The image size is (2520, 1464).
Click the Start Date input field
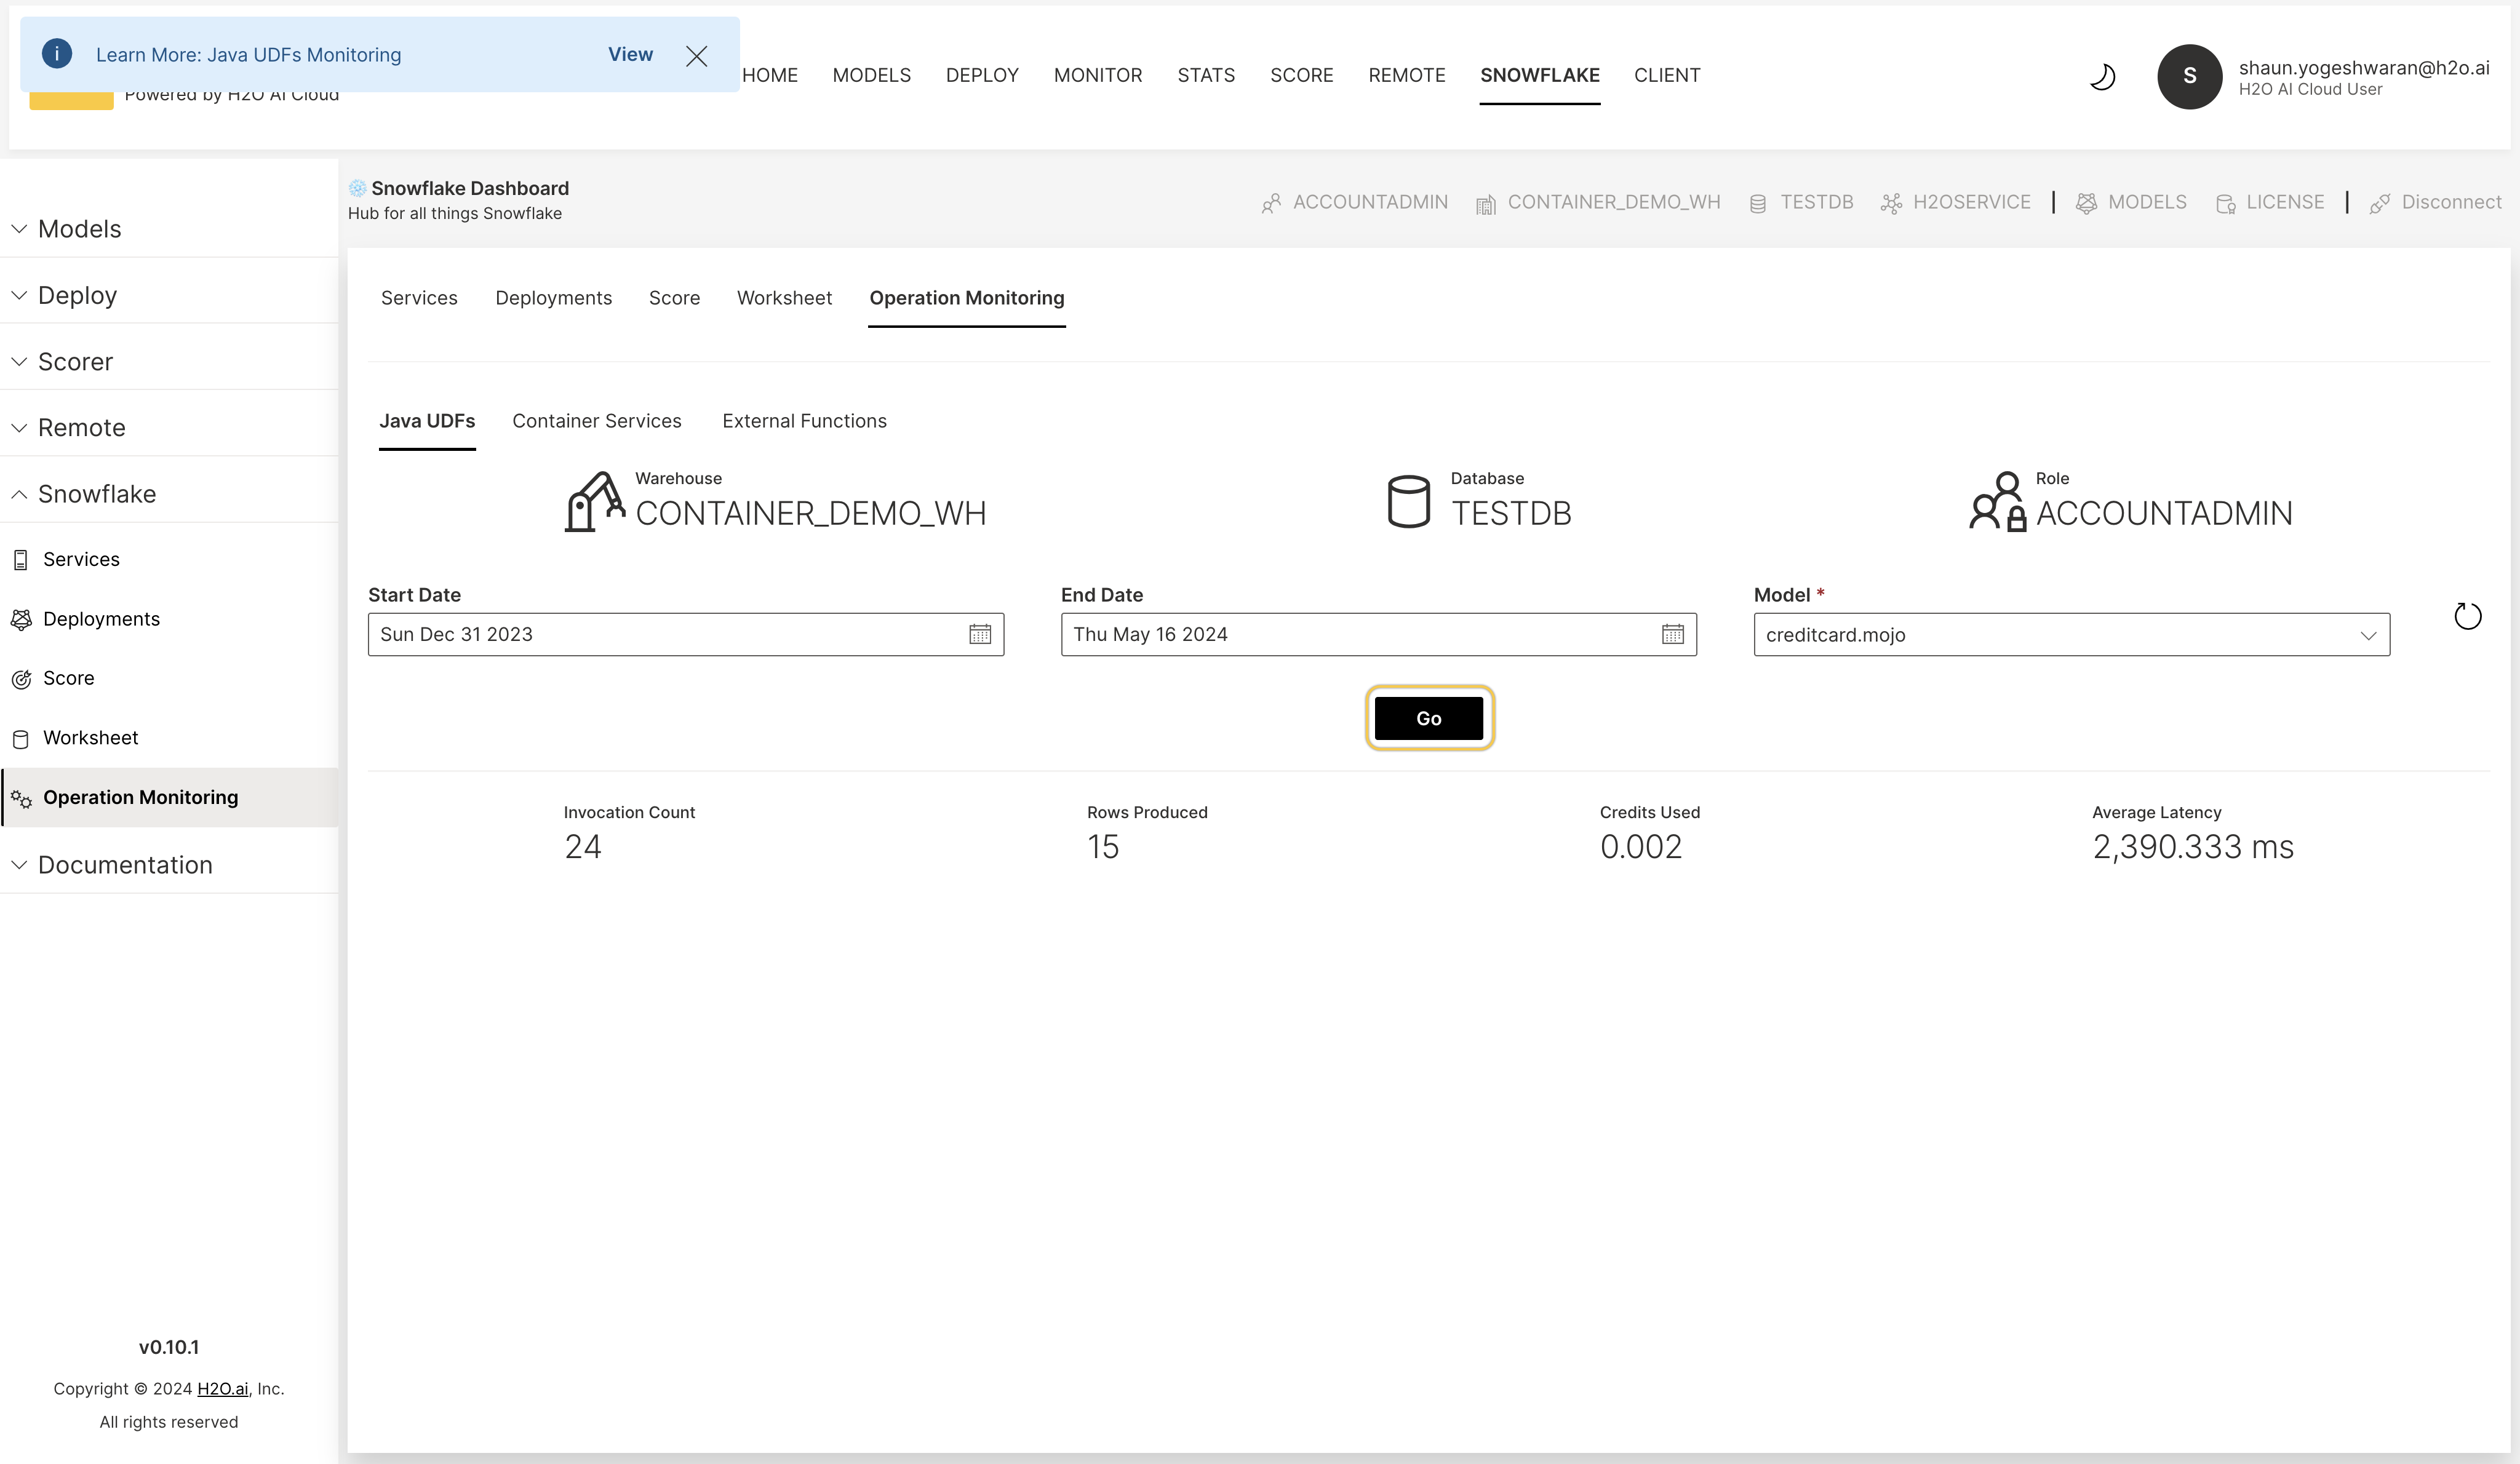coord(660,634)
